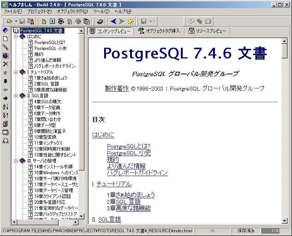Click the A-Z sort descending sidebar icon
Viewport: 292px width, 236px height.
pos(6,107)
